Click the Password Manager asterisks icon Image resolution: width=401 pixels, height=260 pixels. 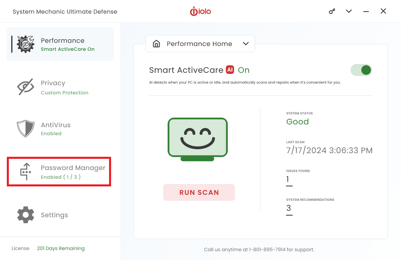point(26,172)
